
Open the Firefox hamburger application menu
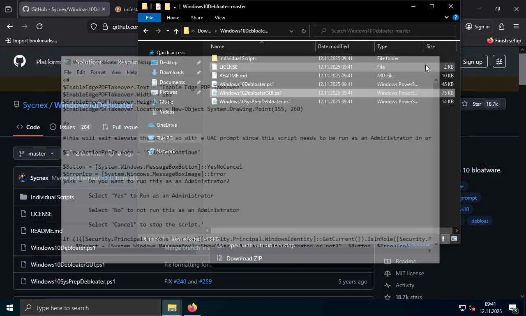(516, 26)
